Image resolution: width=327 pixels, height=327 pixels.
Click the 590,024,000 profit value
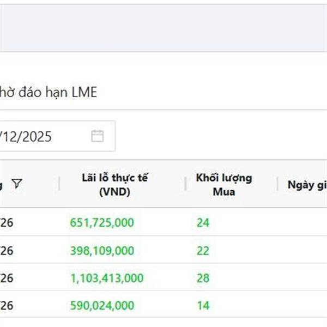coord(102,305)
